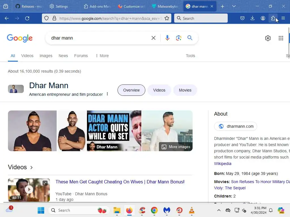Open Dhar Mann profile thumbnail
The image size is (290, 217).
(16, 89)
